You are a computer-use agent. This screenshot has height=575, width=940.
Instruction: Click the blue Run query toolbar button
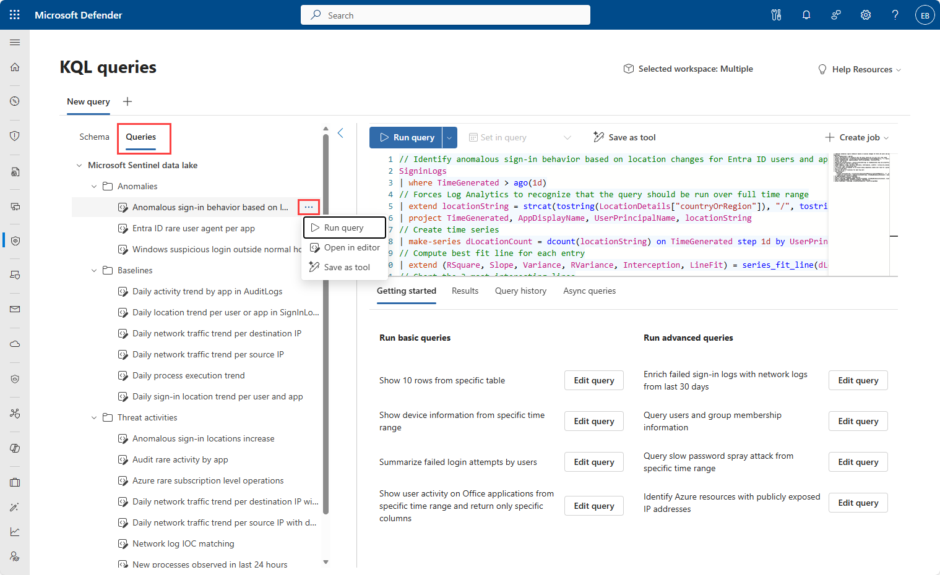pyautogui.click(x=407, y=137)
